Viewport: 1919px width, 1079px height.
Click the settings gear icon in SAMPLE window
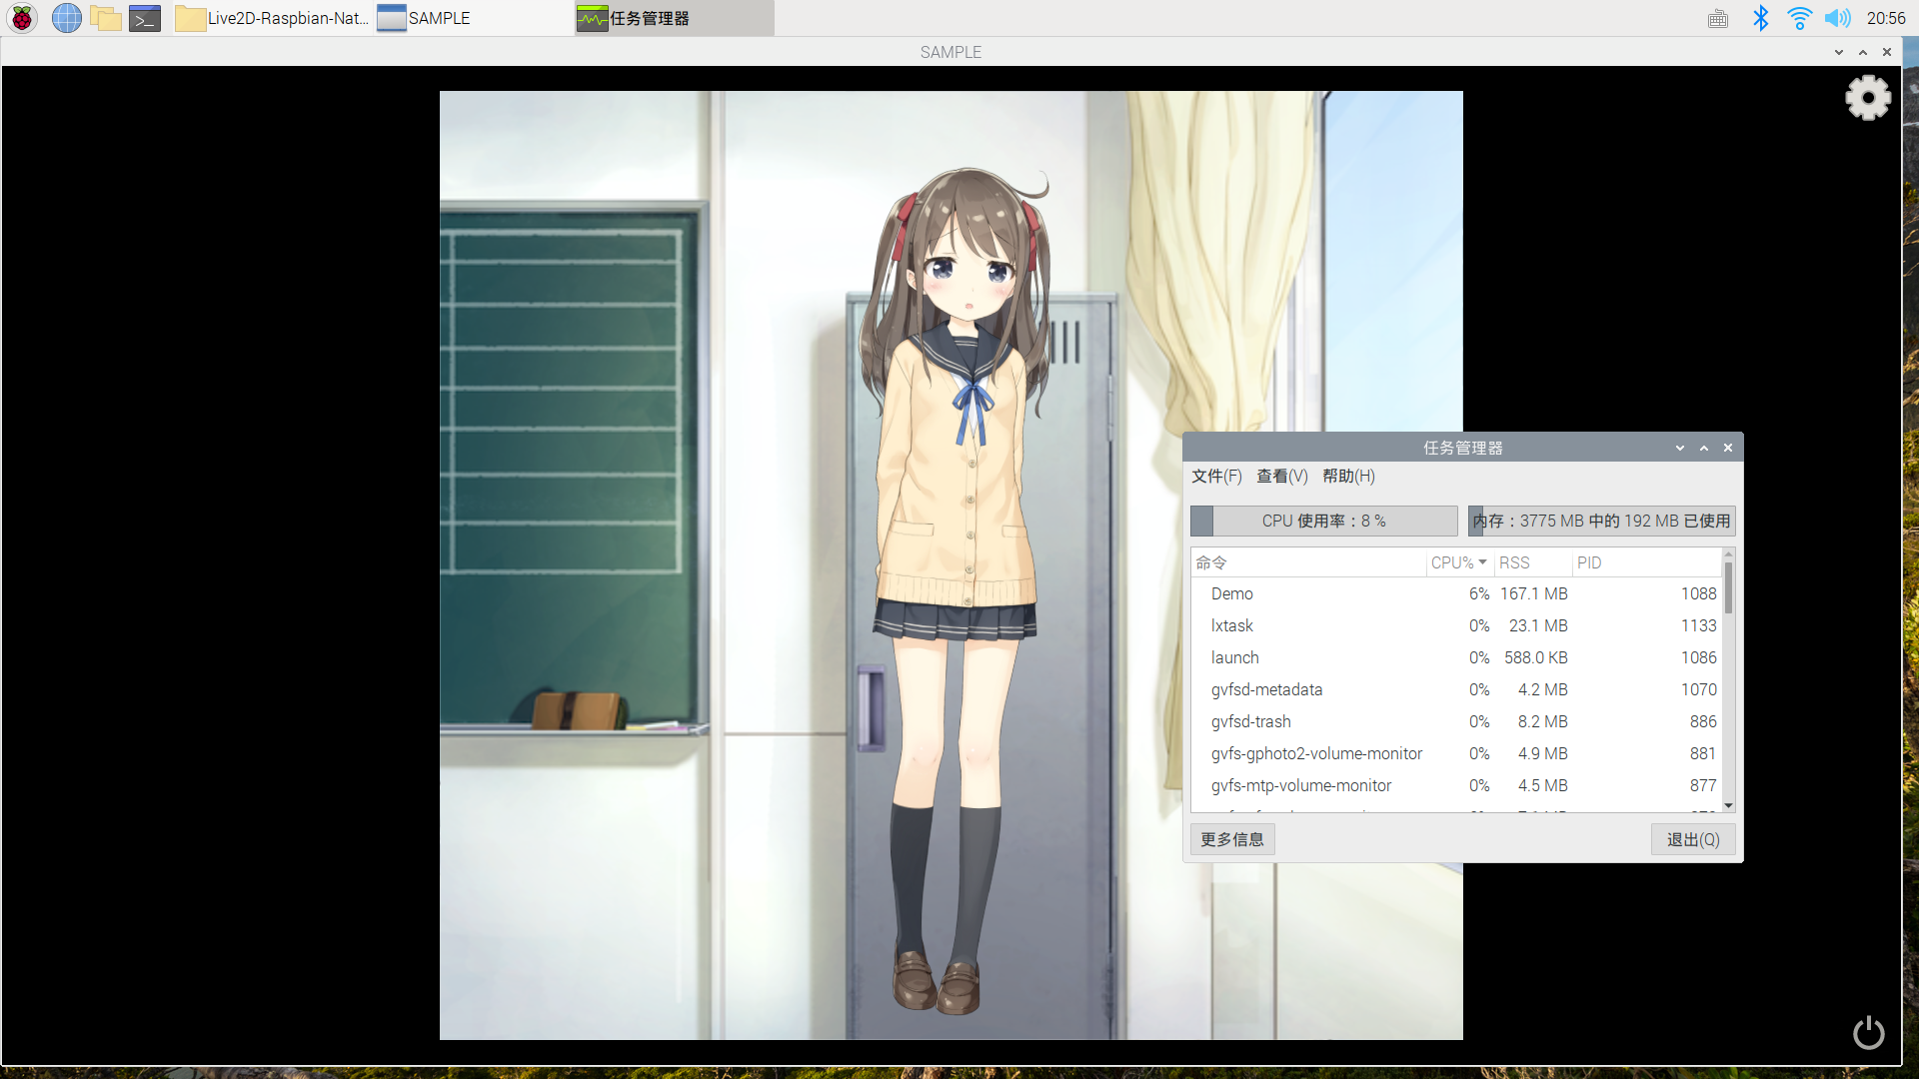pyautogui.click(x=1867, y=98)
